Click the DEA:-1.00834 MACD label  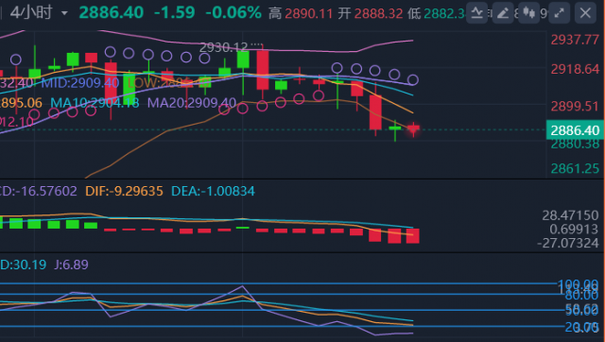213,191
